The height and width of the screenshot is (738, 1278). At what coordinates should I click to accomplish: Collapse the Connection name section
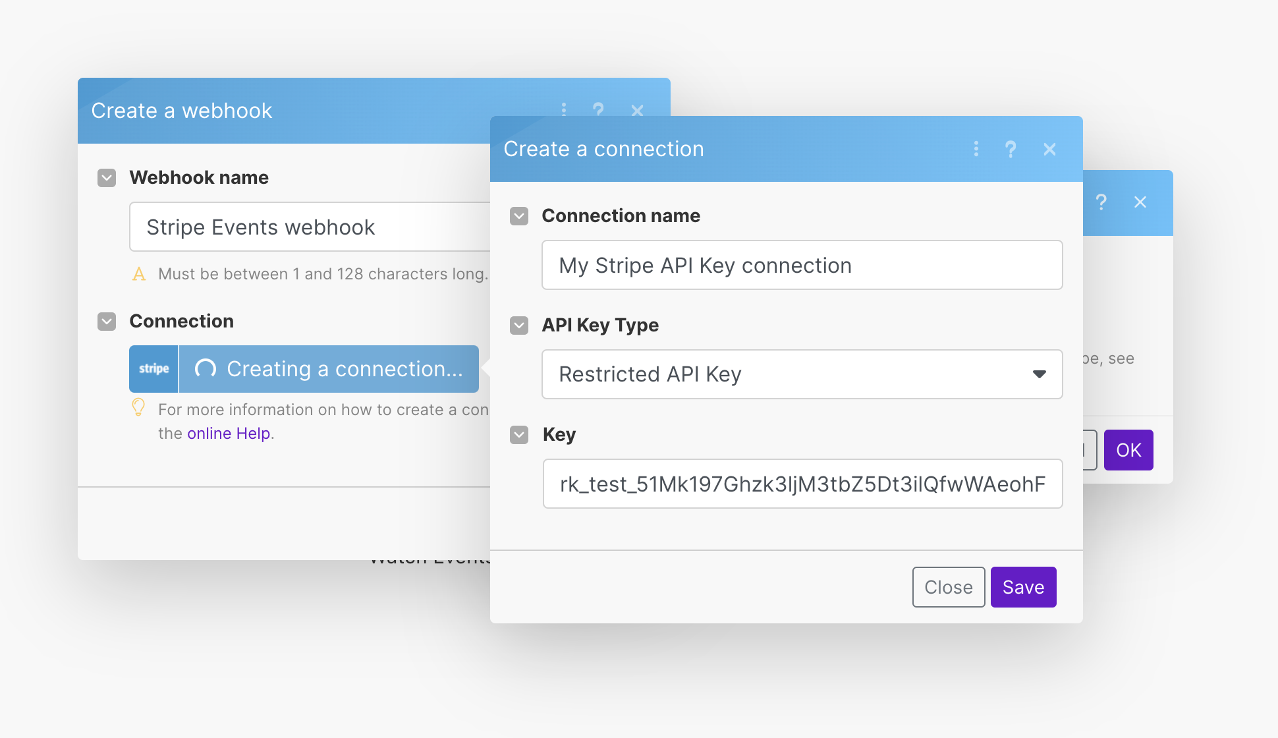click(x=519, y=216)
